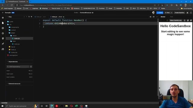Open the Explorer files icon in sidebar
This screenshot has height=108, width=193.
click(x=3, y=23)
